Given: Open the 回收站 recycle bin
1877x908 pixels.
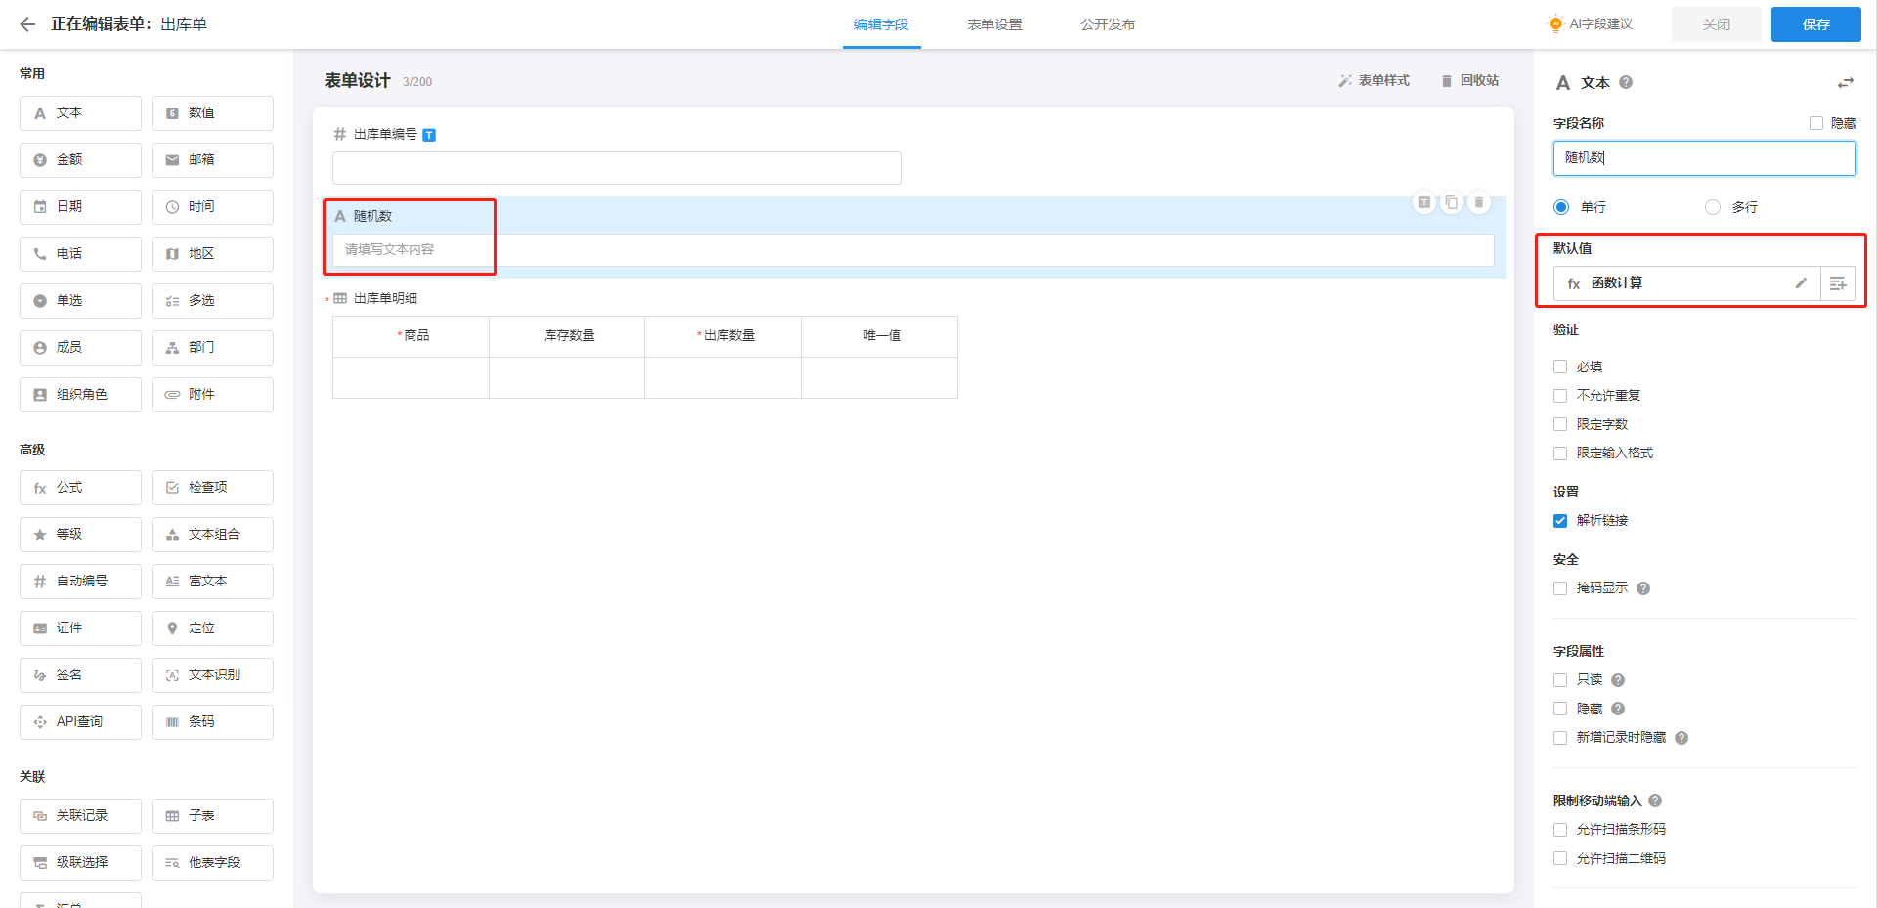Looking at the screenshot, I should point(1469,81).
